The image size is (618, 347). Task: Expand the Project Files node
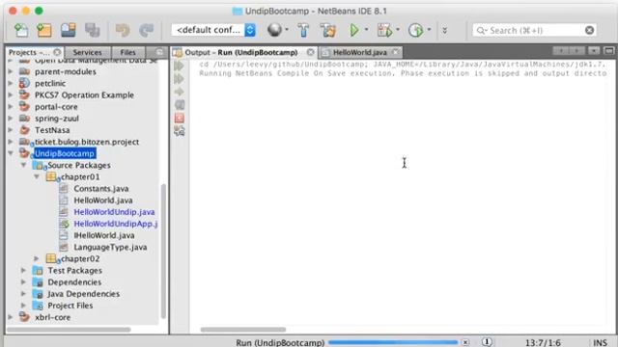click(23, 306)
